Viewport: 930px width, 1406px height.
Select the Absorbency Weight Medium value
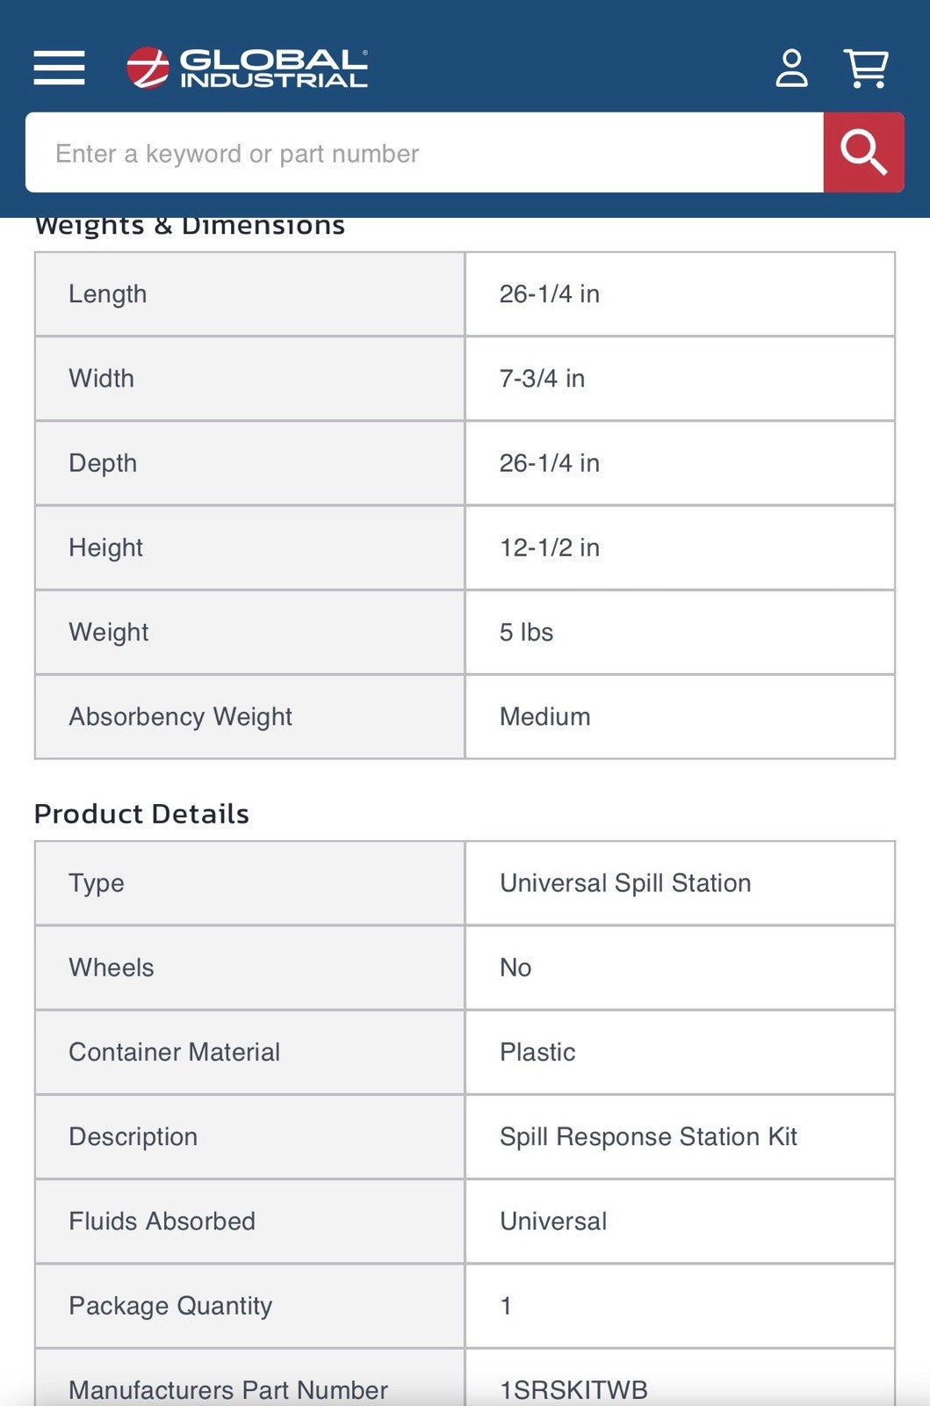coord(544,716)
